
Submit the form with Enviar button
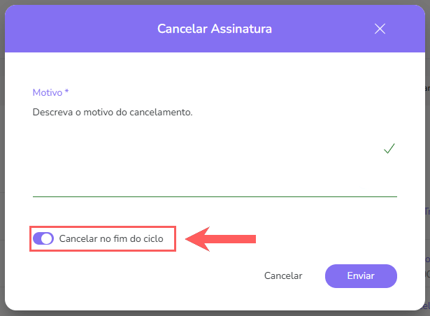click(361, 275)
